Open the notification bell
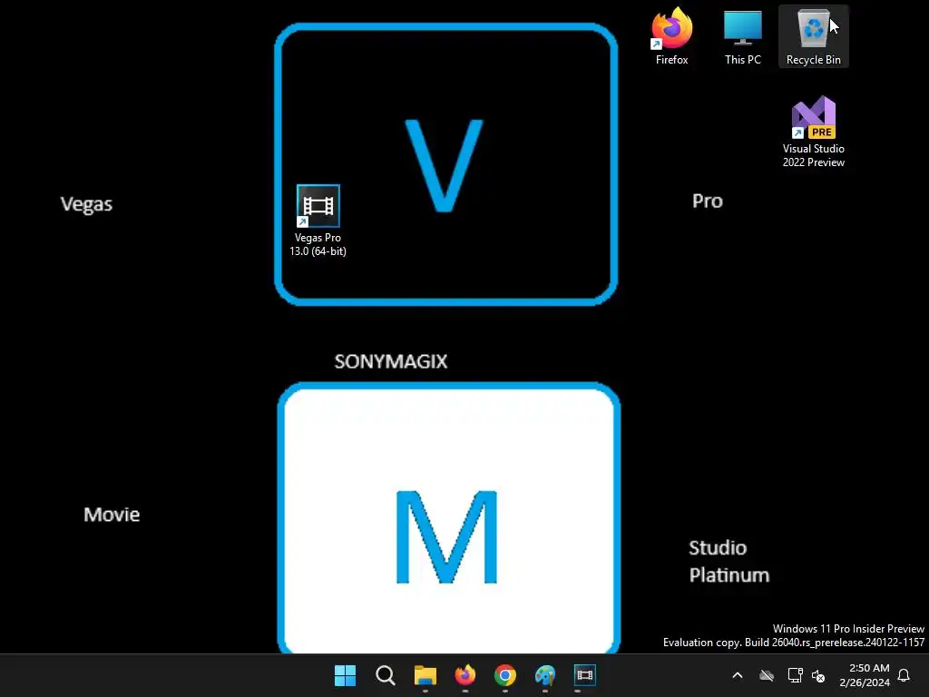 [905, 675]
